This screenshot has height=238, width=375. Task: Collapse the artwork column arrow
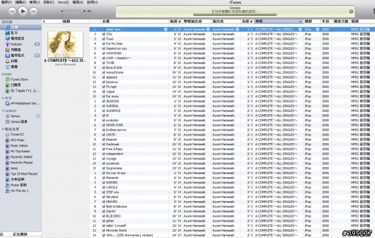pos(44,21)
